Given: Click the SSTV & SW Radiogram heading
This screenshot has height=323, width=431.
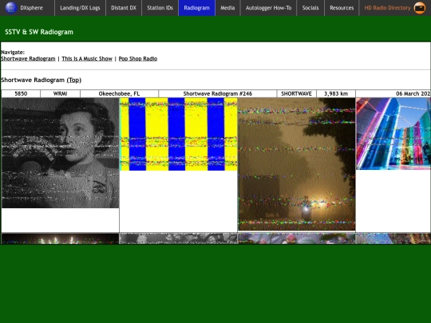Looking at the screenshot, I should coord(39,32).
